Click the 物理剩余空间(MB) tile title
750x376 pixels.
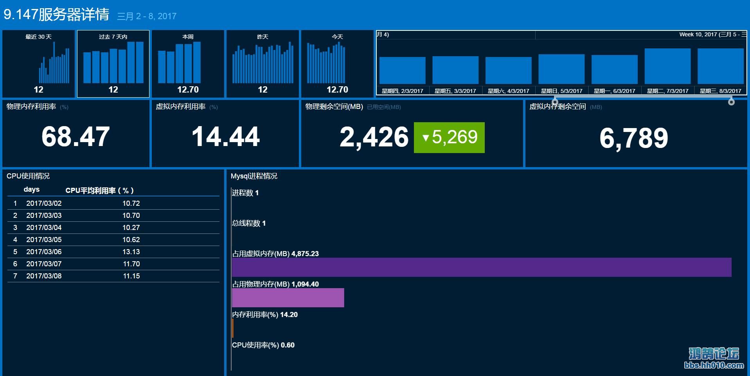pyautogui.click(x=334, y=107)
